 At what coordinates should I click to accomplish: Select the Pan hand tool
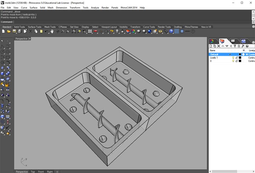[x=52, y=31]
